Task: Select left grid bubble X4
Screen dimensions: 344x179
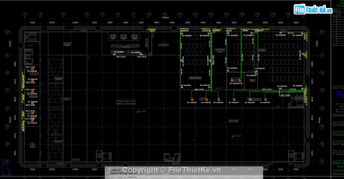Action: [x=7, y=108]
